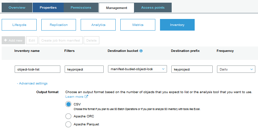Click the Inventory name column header
Screen dimensions: 258x131
(27, 51)
